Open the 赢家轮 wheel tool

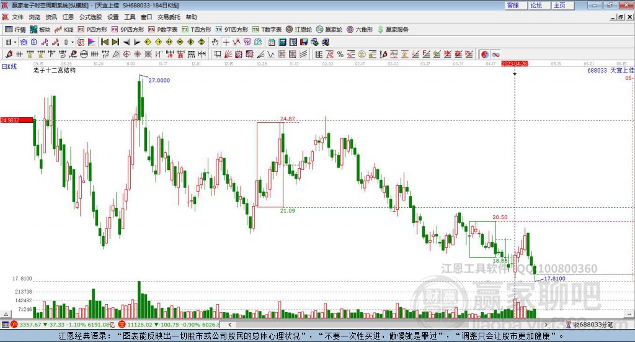tap(329, 30)
